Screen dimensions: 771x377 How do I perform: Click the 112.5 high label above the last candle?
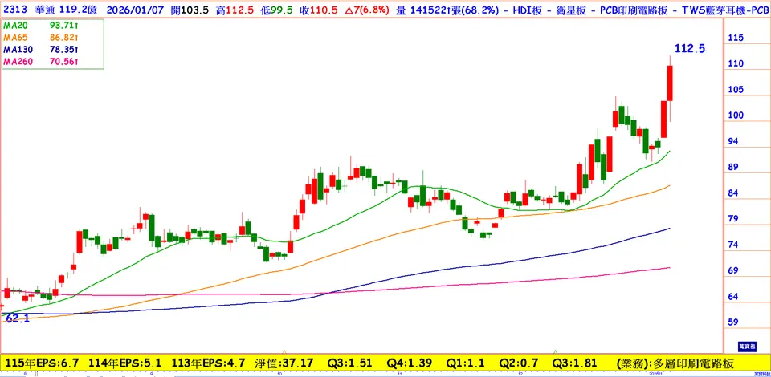click(690, 49)
